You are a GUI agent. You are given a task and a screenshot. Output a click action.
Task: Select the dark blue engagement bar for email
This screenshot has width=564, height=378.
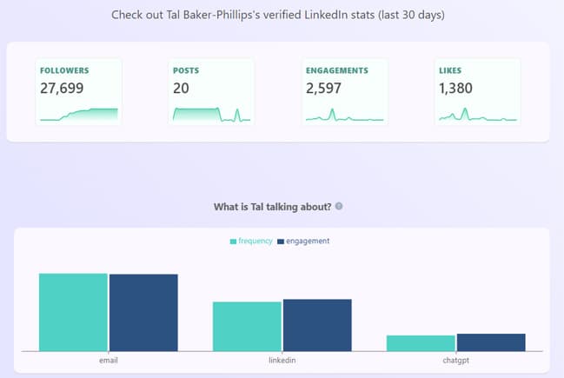tap(143, 312)
